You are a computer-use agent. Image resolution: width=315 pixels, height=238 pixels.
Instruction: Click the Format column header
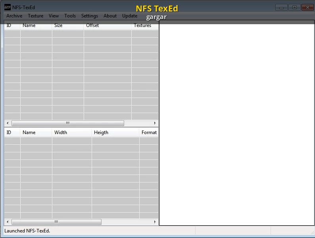tap(149, 132)
